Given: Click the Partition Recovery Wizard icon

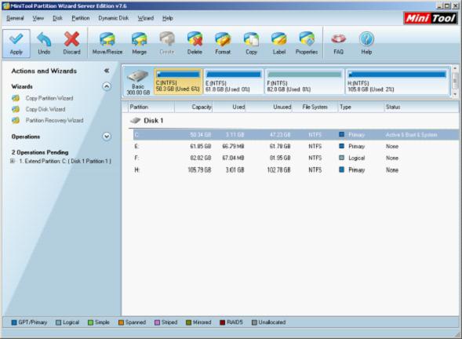Looking at the screenshot, I should point(16,120).
